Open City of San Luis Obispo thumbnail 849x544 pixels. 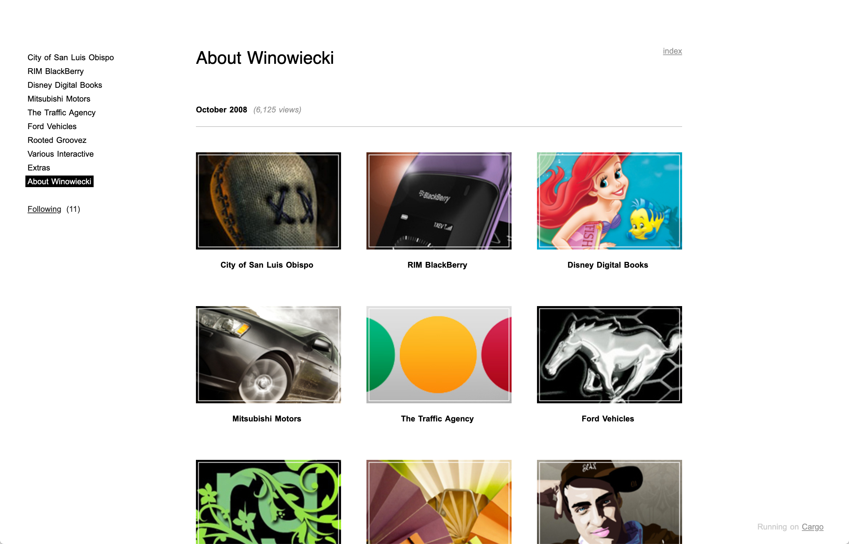tap(268, 201)
